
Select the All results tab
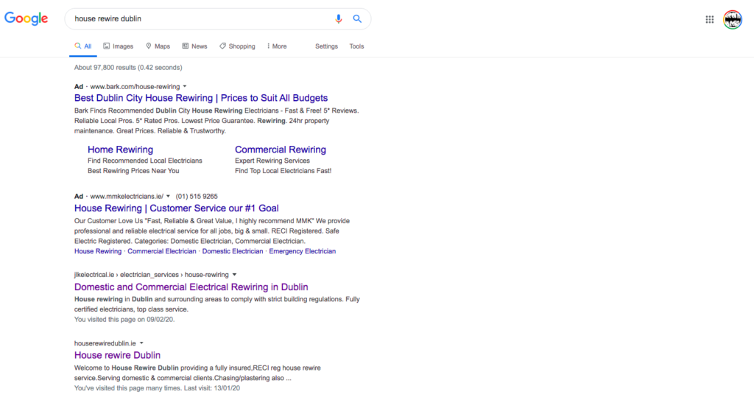coord(82,46)
